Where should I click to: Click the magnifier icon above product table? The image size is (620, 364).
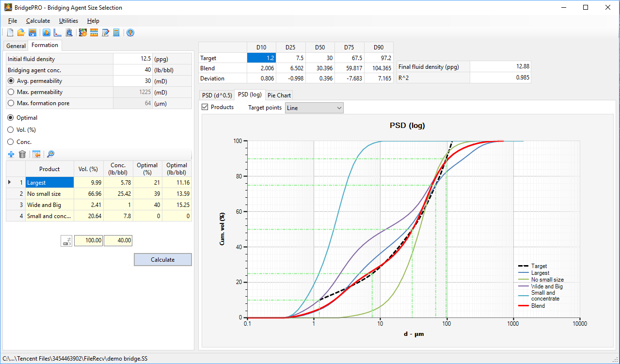(x=50, y=155)
